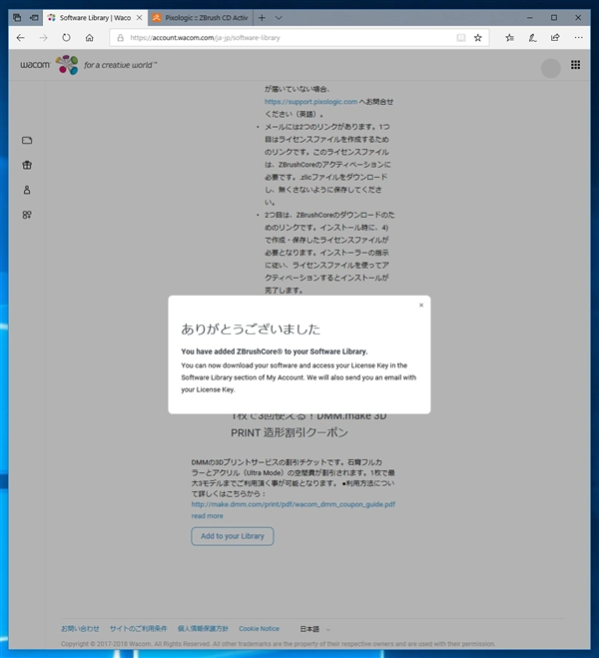The height and width of the screenshot is (658, 599).
Task: Click the Wacom logo
Action: [x=50, y=65]
